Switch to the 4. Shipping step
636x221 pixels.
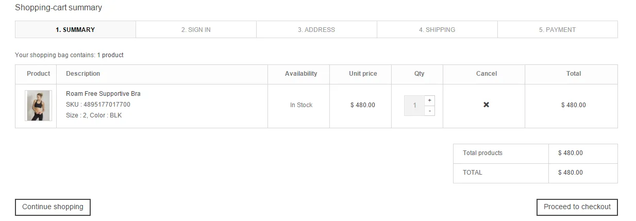437,29
